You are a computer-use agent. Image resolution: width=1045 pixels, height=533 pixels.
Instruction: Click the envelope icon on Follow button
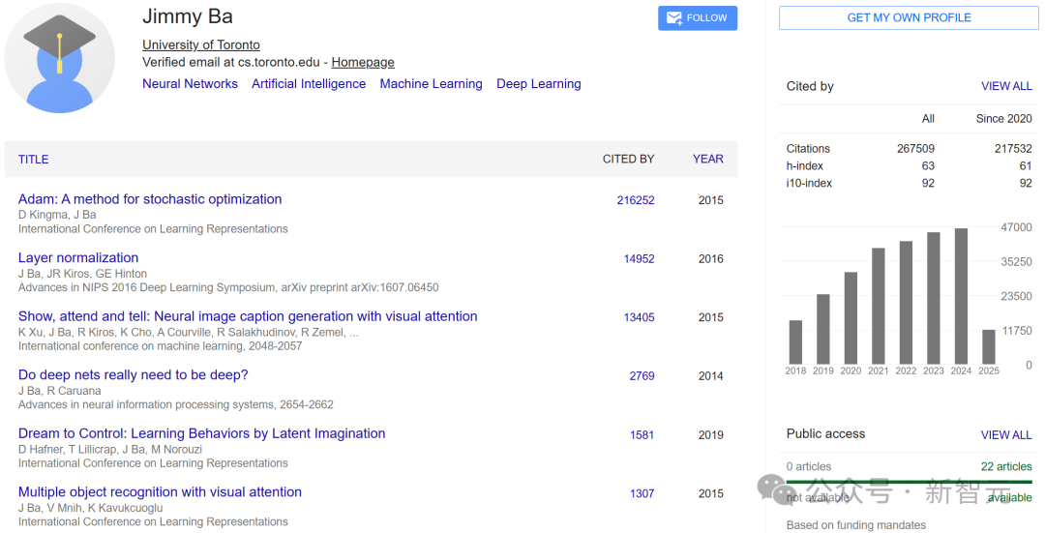(x=672, y=18)
